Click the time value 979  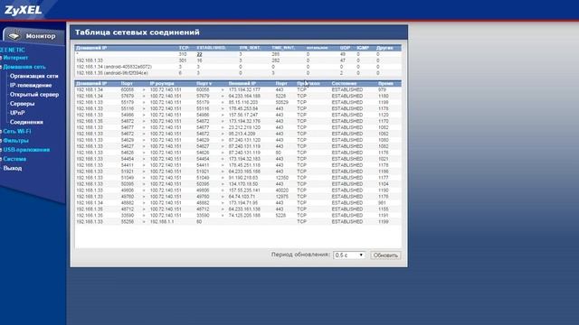(382, 90)
